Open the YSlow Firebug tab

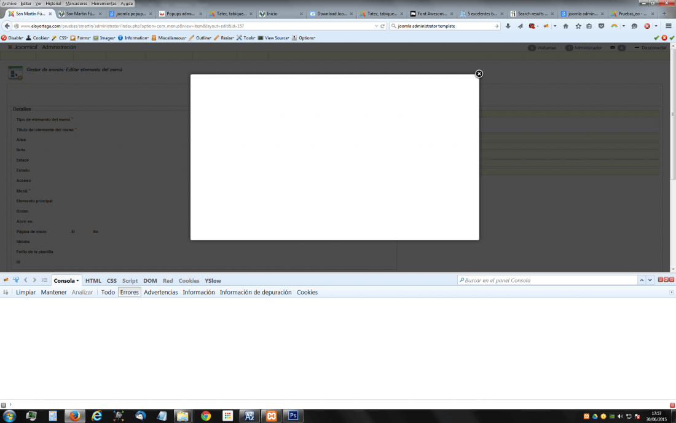click(213, 281)
